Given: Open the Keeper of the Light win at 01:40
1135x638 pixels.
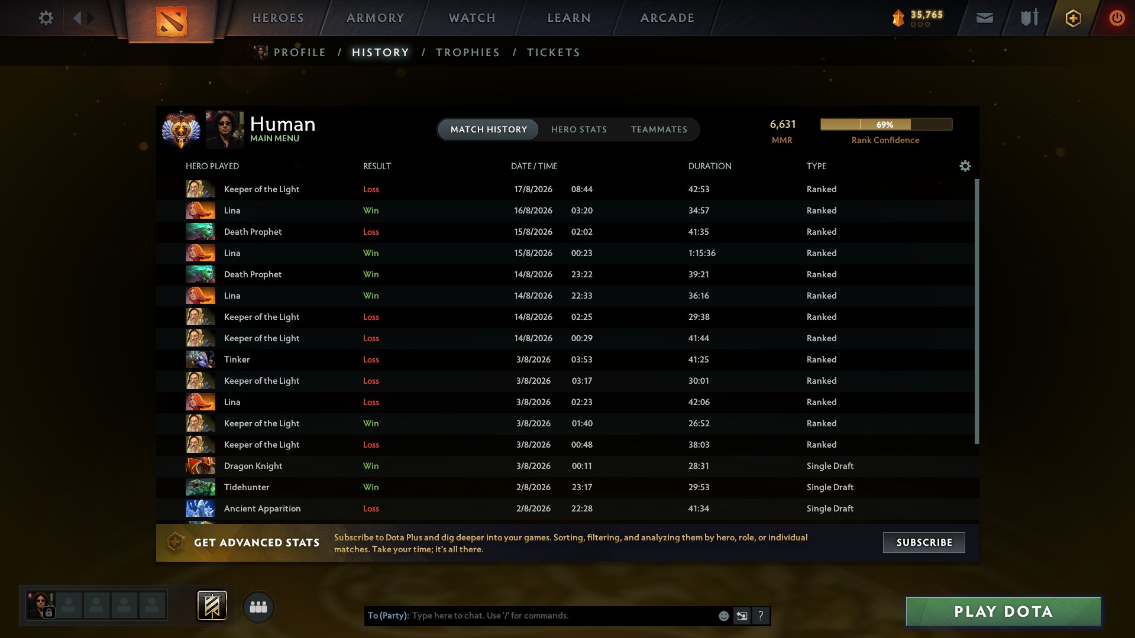Looking at the screenshot, I should (x=565, y=423).
